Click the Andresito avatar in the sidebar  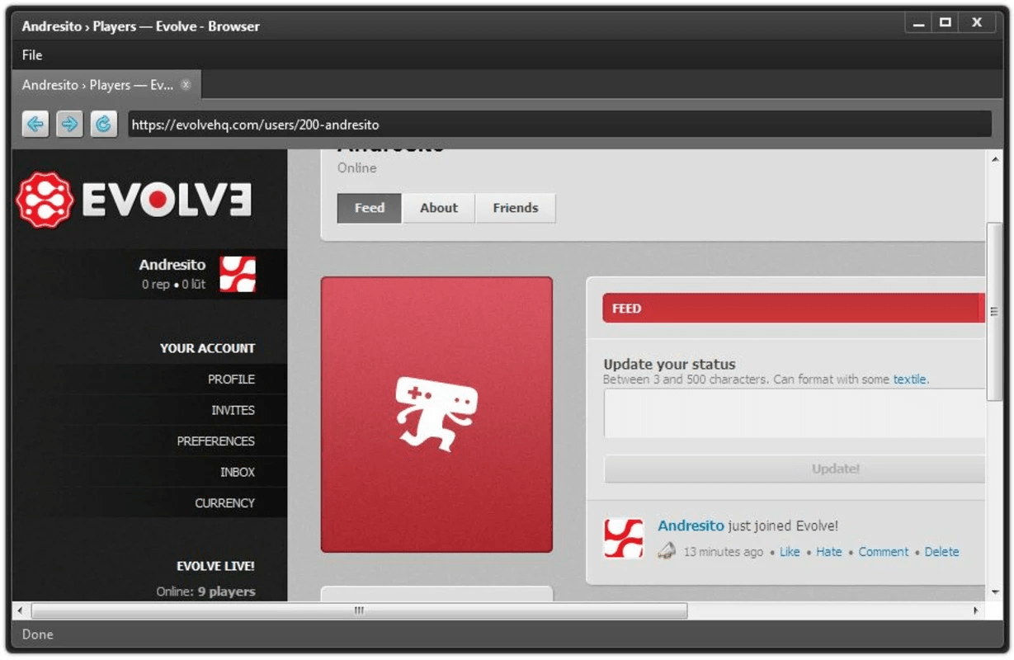[x=238, y=274]
